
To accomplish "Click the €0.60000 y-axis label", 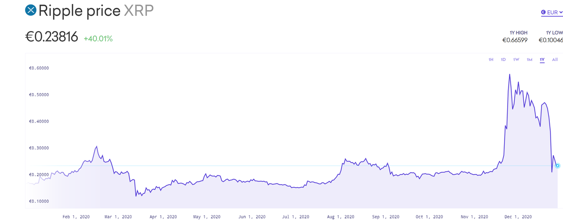I will click(39, 68).
